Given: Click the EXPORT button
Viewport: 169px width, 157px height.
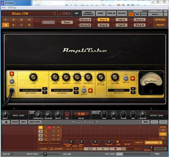Looking at the screenshot, I should click(160, 149).
